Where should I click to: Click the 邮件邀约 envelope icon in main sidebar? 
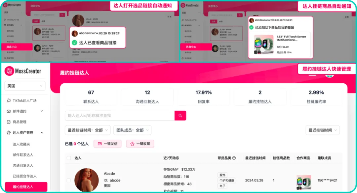tap(9, 111)
